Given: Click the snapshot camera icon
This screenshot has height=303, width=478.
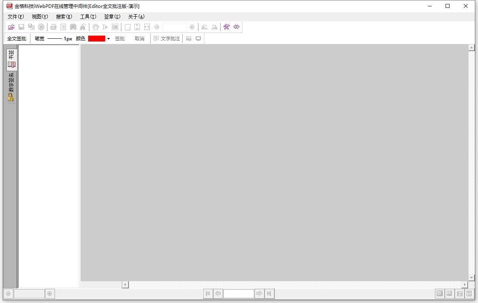Looking at the screenshot, I should 115,27.
